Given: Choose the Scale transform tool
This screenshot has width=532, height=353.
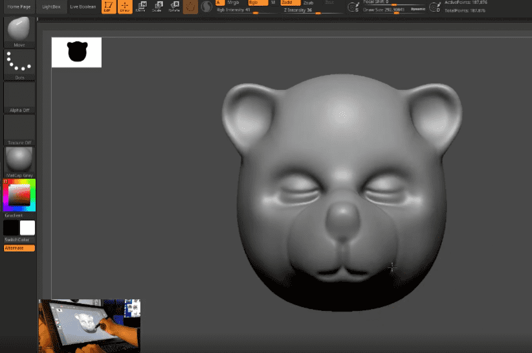Looking at the screenshot, I should pos(158,6).
